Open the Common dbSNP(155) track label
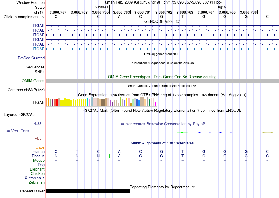The height and width of the screenshot is (198, 279). [x=26, y=90]
